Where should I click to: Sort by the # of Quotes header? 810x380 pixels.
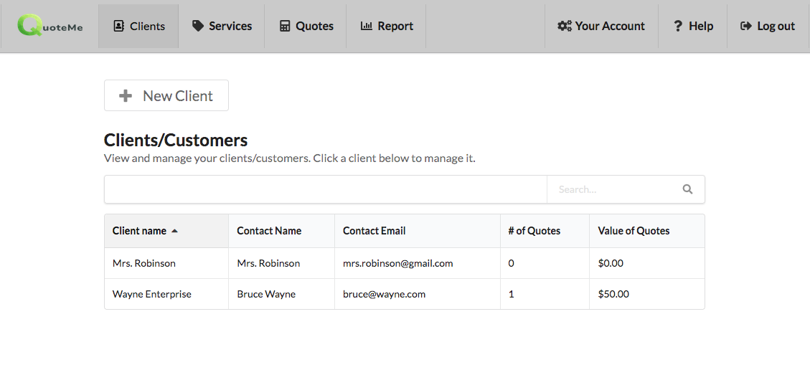(x=534, y=231)
